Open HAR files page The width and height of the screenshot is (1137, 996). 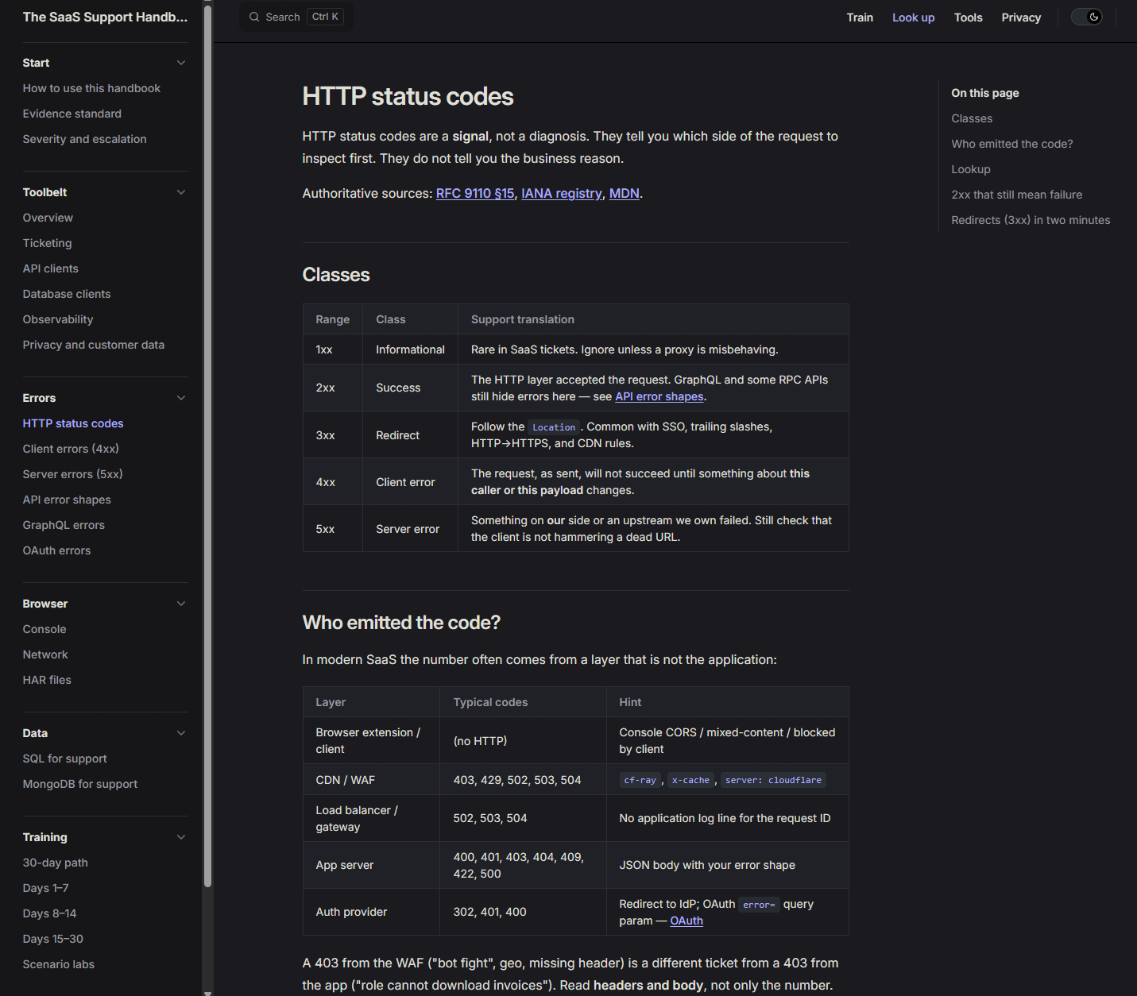point(47,680)
